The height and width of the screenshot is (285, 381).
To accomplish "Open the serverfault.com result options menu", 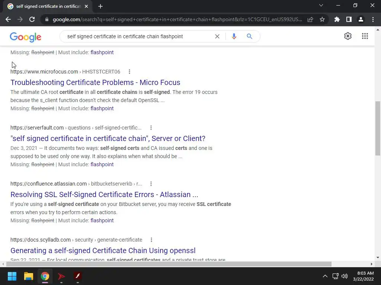I will (x=151, y=128).
